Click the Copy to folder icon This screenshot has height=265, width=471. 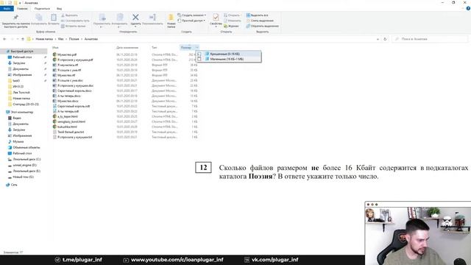(120, 18)
